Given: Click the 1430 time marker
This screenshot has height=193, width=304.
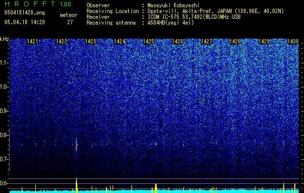Looking at the screenshot, I should point(293,41).
